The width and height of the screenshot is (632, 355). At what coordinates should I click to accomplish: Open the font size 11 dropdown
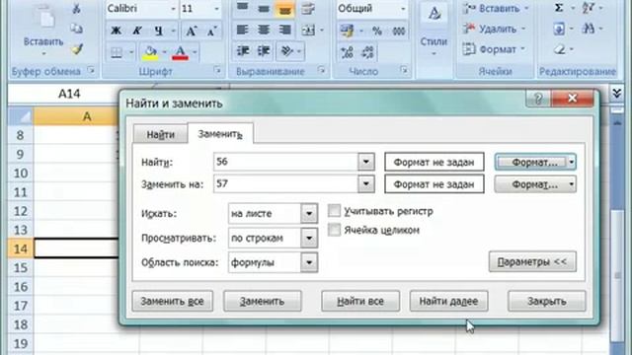(x=217, y=9)
